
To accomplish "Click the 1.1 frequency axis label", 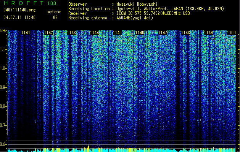I will (3, 49).
